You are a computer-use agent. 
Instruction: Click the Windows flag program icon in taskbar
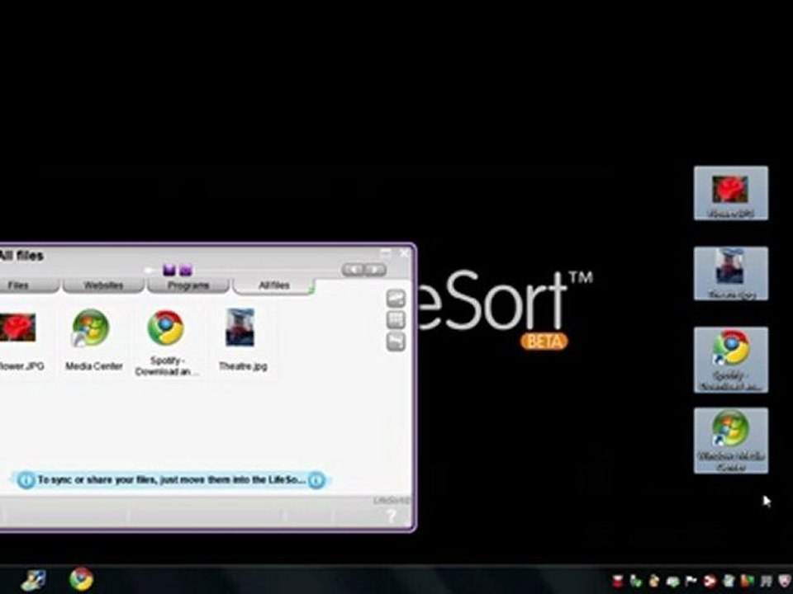click(x=33, y=580)
